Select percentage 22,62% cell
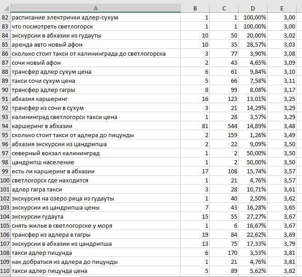Image resolution: width=302 pixels, height=277 pixels. point(253,234)
